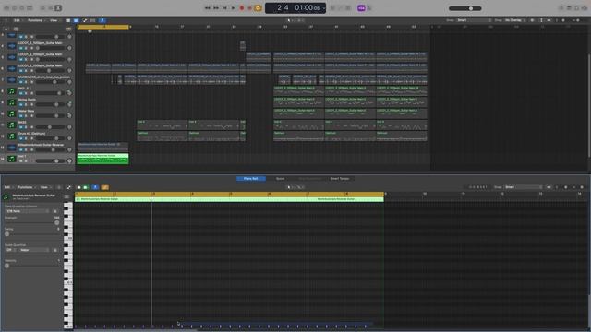
Task: Select the green region on Inst 1 track
Action: coord(103,159)
